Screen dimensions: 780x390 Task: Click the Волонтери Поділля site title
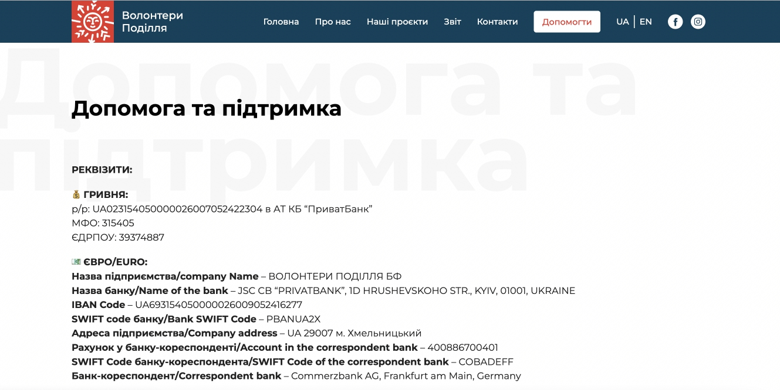(152, 22)
